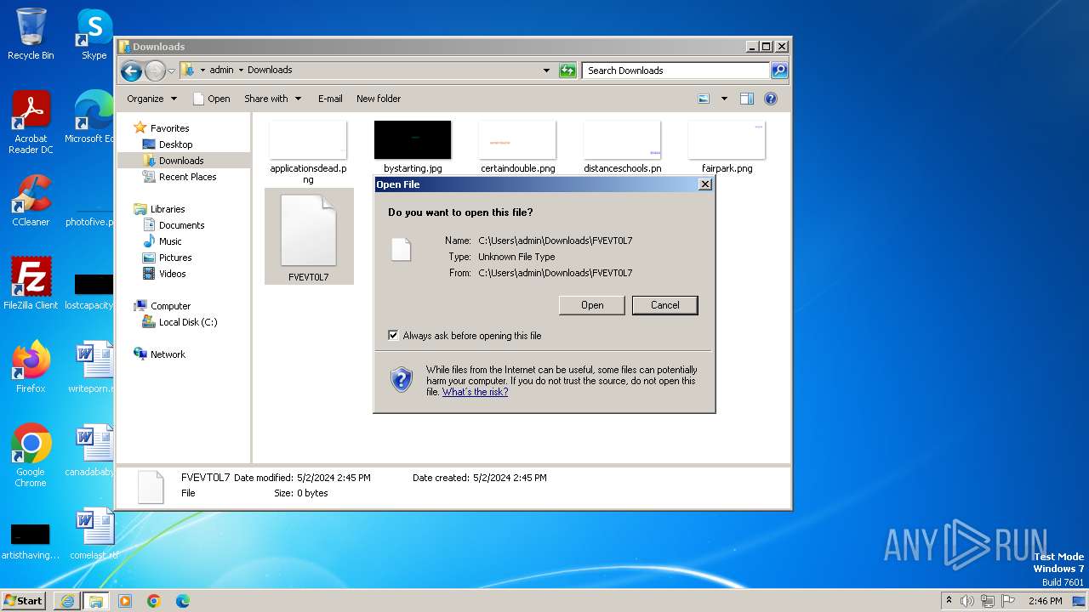1089x612 pixels.
Task: Select certaindouble.png thumbnail
Action: (517, 140)
